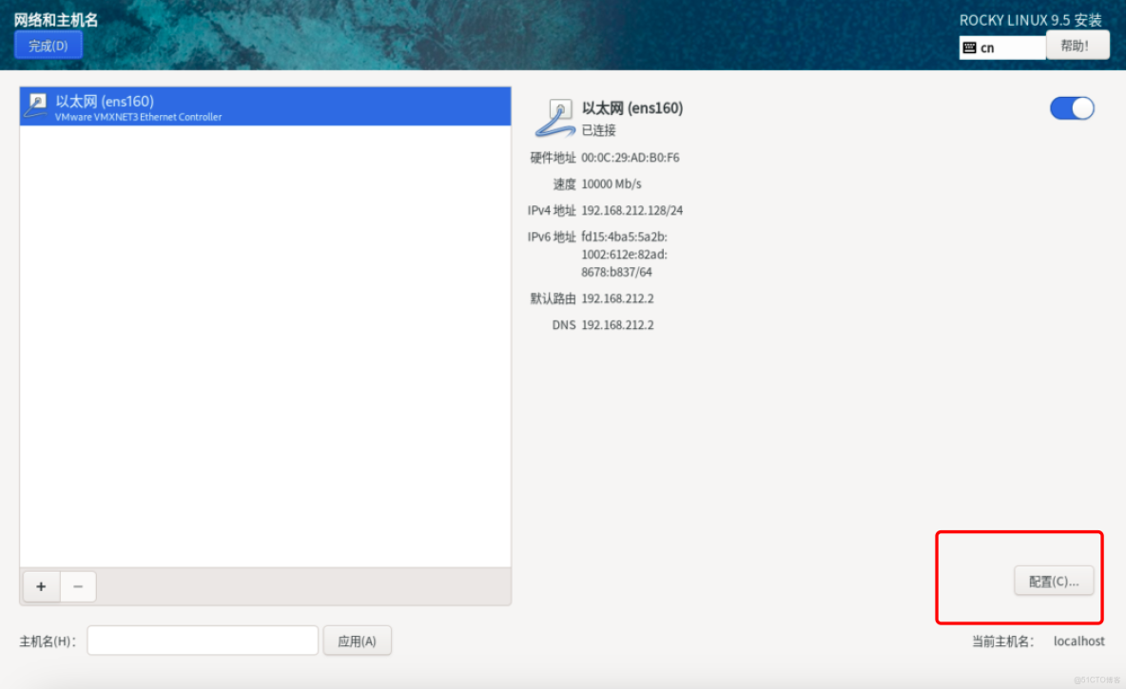Click the 已连接 connected status text
This screenshot has width=1126, height=689.
coord(598,130)
